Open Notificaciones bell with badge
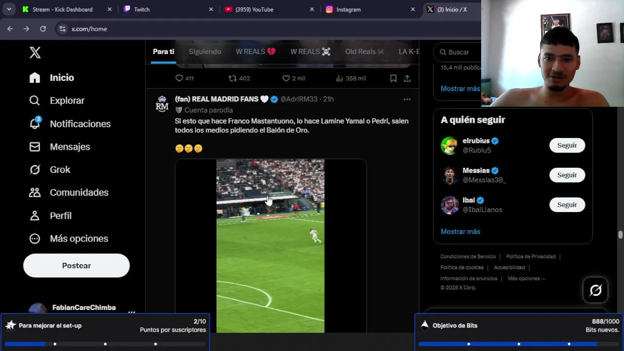The width and height of the screenshot is (624, 351). (70, 124)
